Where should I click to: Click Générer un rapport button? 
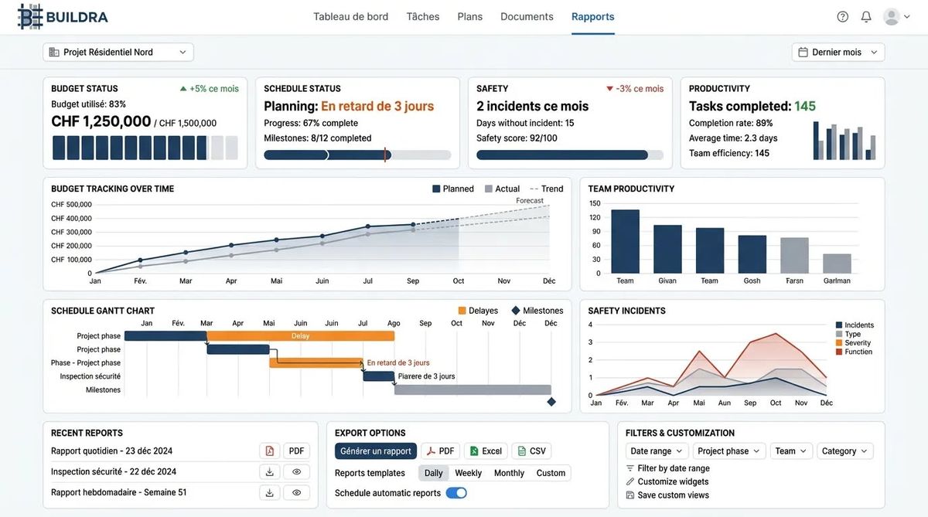pos(376,451)
